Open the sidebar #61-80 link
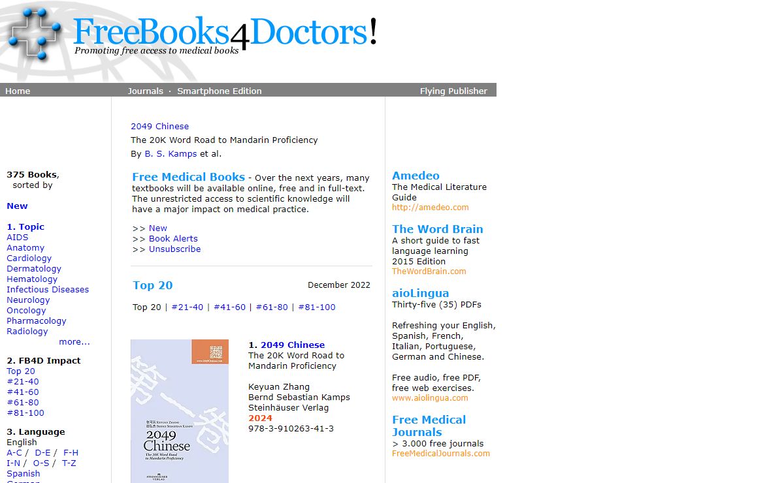784x483 pixels. click(x=23, y=403)
